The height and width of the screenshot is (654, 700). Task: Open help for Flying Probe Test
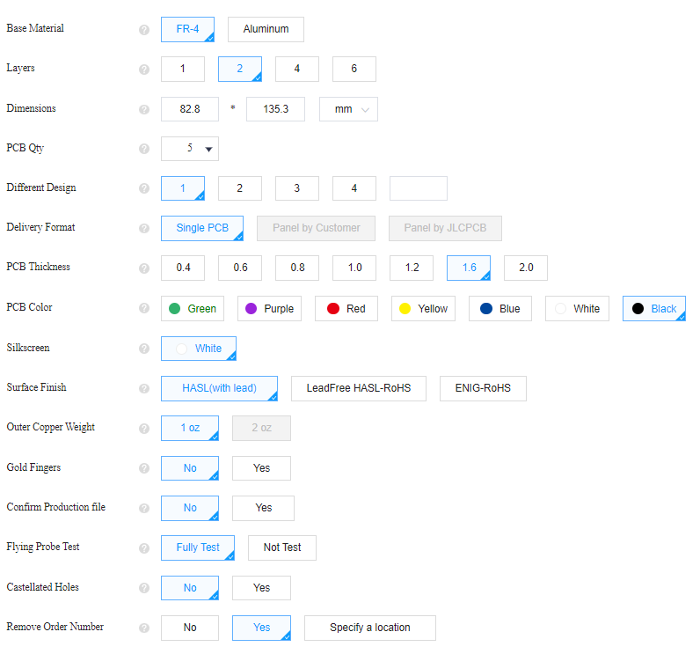pos(143,548)
